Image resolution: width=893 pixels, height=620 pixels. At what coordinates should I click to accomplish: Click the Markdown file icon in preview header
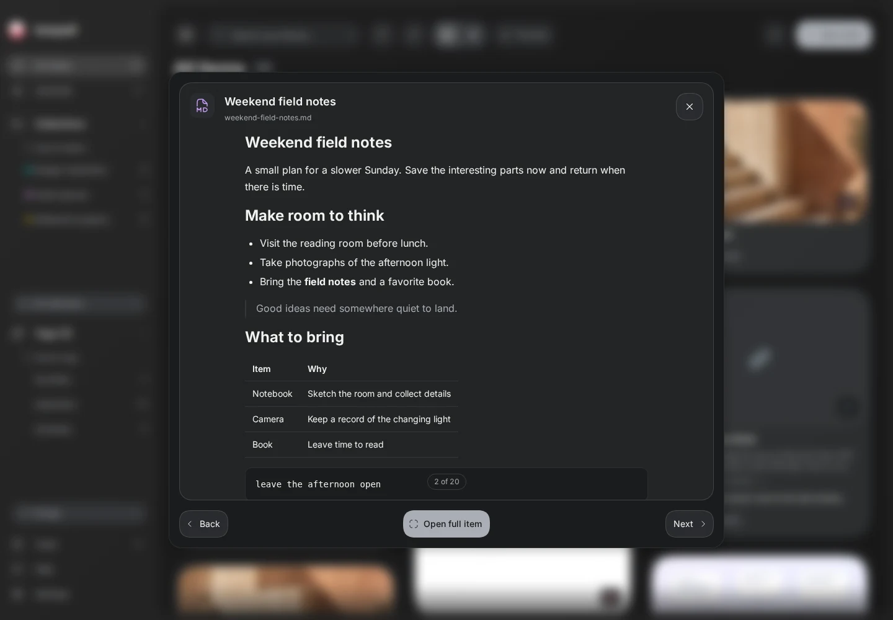click(x=202, y=106)
